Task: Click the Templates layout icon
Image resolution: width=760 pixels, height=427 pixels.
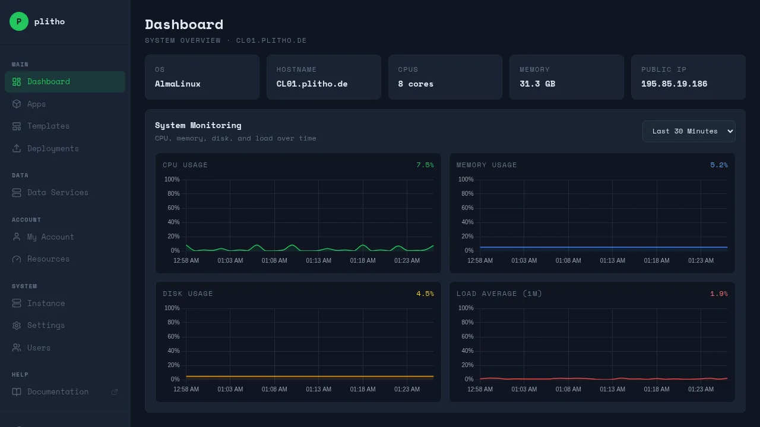Action: [x=17, y=126]
